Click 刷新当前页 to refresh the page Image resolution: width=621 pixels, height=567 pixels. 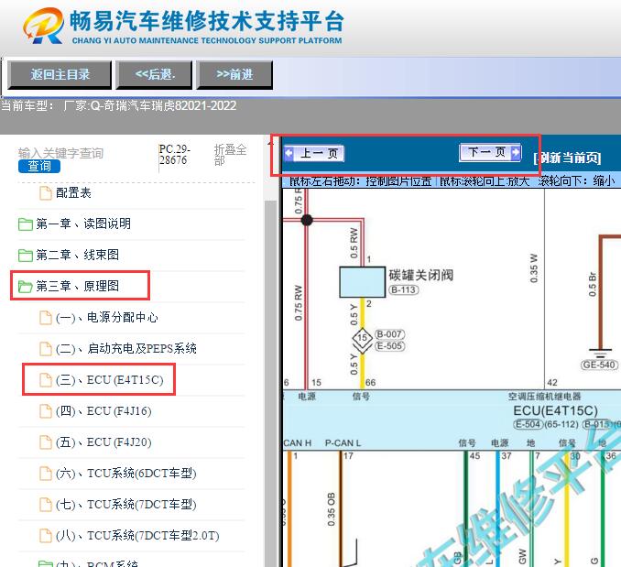pyautogui.click(x=568, y=158)
